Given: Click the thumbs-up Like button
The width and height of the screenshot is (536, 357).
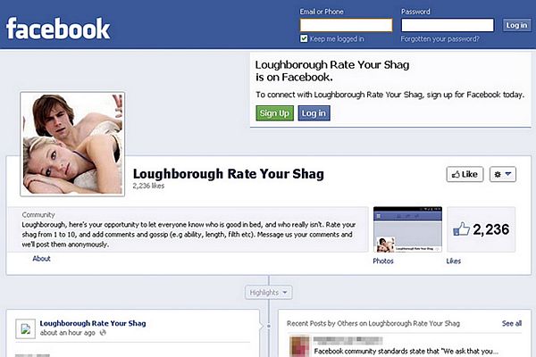Looking at the screenshot, I should 465,174.
